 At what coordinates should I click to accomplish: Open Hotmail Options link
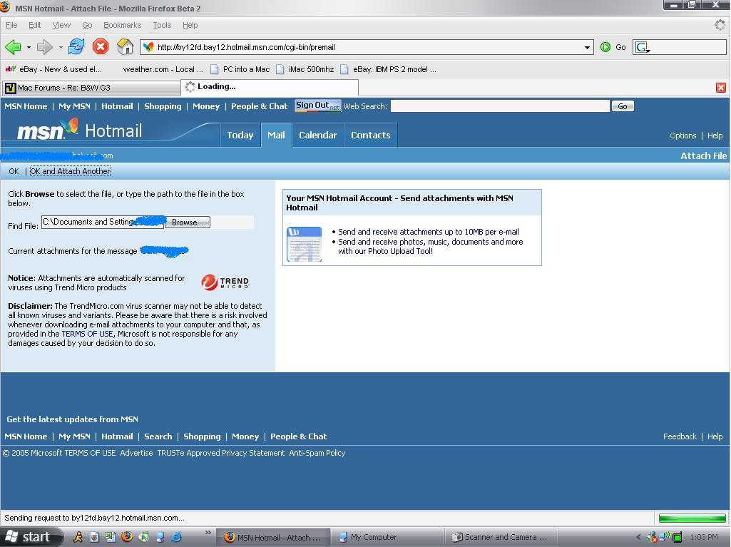tap(683, 136)
